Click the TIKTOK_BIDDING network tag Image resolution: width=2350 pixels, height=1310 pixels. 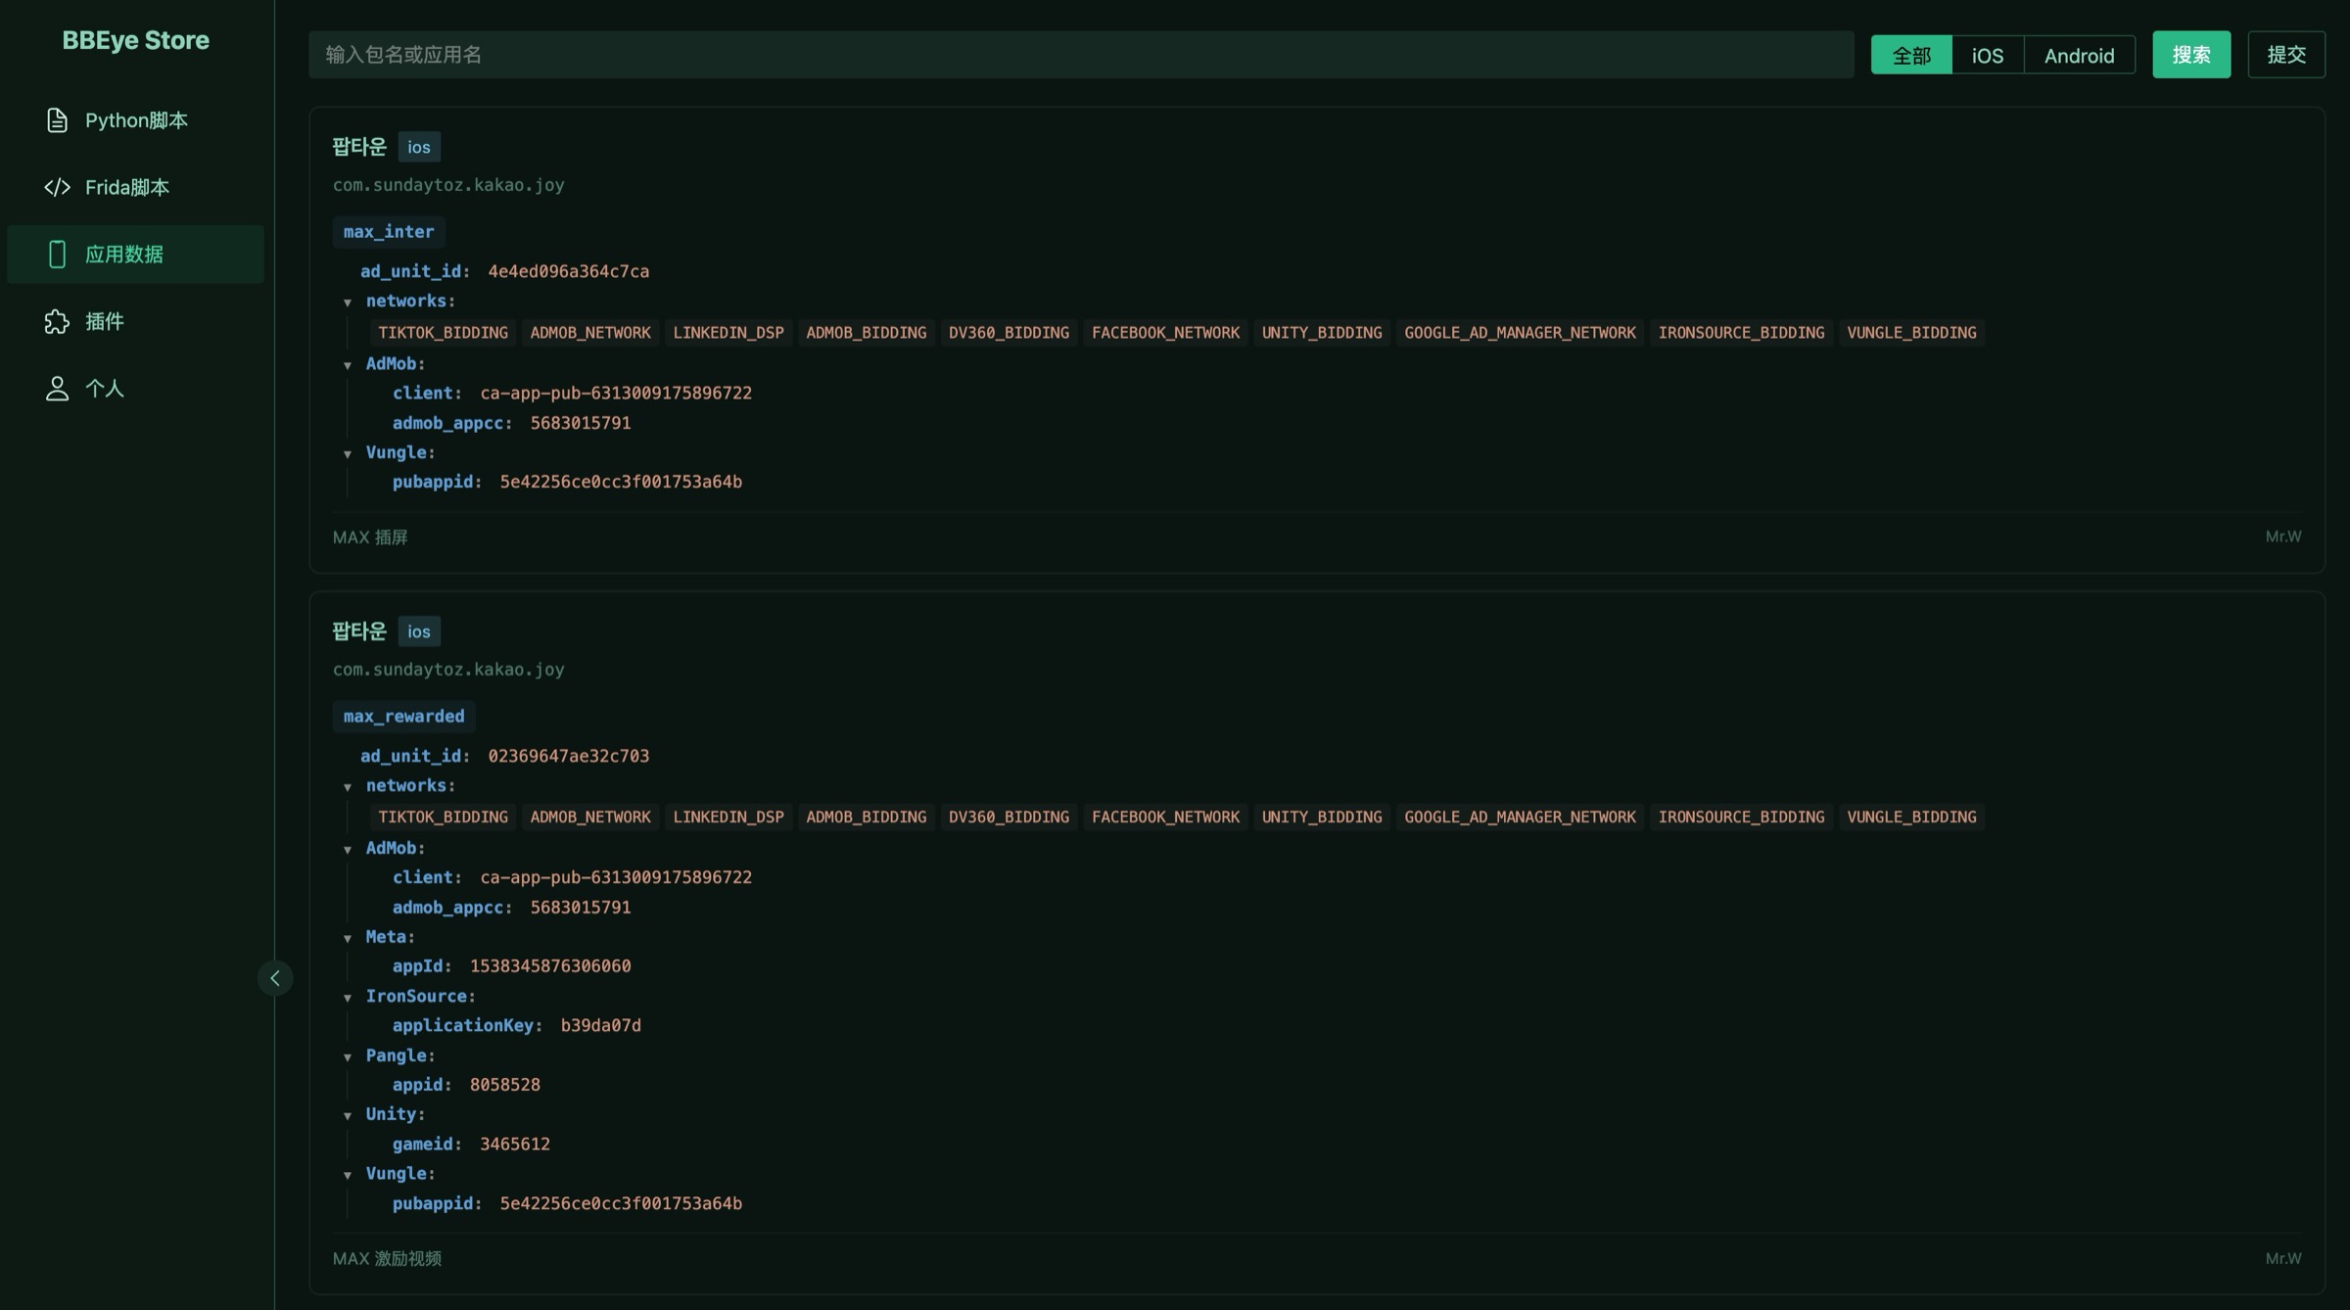click(443, 332)
